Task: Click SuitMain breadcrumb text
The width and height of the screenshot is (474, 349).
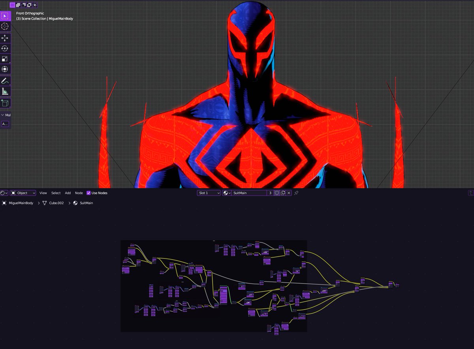Action: tap(87, 203)
